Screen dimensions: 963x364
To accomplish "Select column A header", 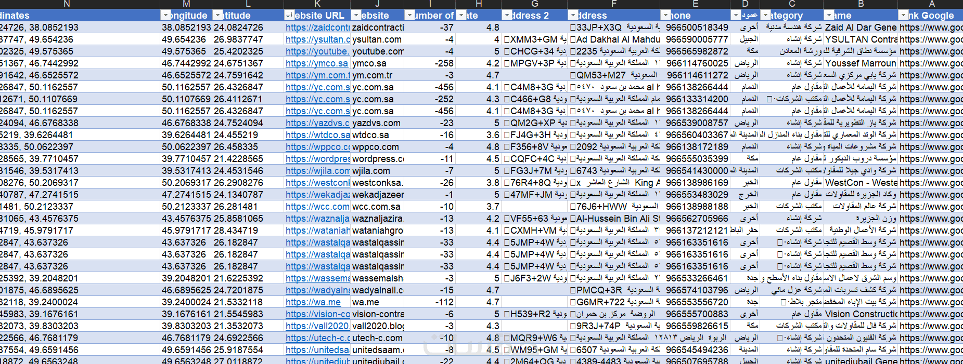I will click(931, 4).
